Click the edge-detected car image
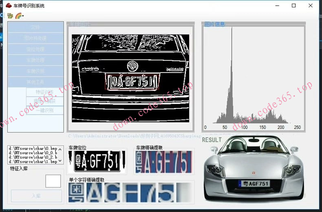The height and width of the screenshot is (212, 322). 130,78
